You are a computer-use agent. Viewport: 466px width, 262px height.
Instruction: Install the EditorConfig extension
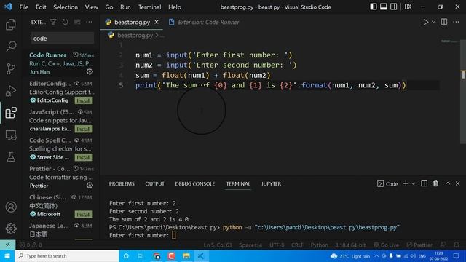click(84, 100)
